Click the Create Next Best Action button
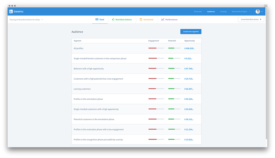 pyautogui.click(x=251, y=19)
